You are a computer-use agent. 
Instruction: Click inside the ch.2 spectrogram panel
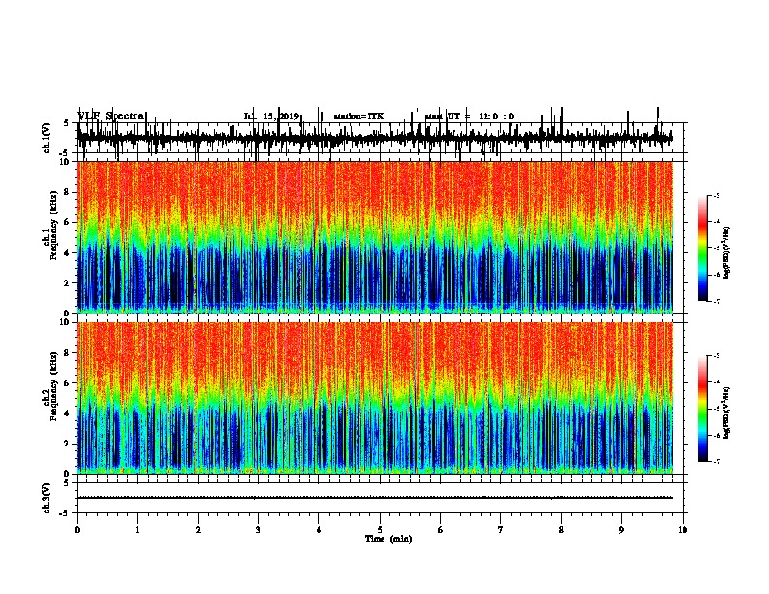[x=375, y=398]
